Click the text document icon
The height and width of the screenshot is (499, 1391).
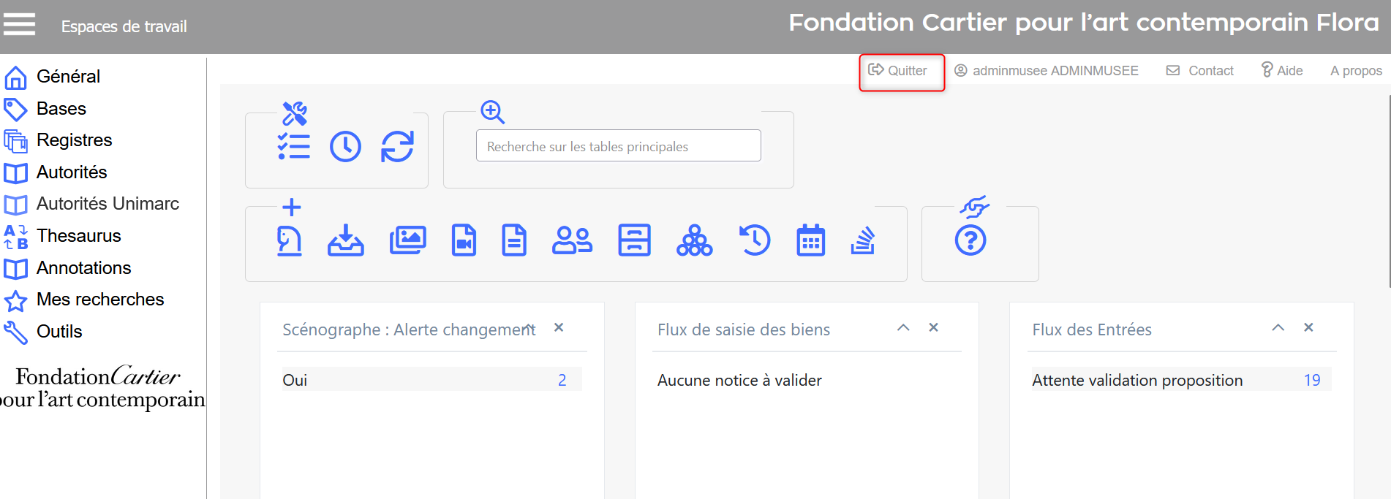pos(514,240)
